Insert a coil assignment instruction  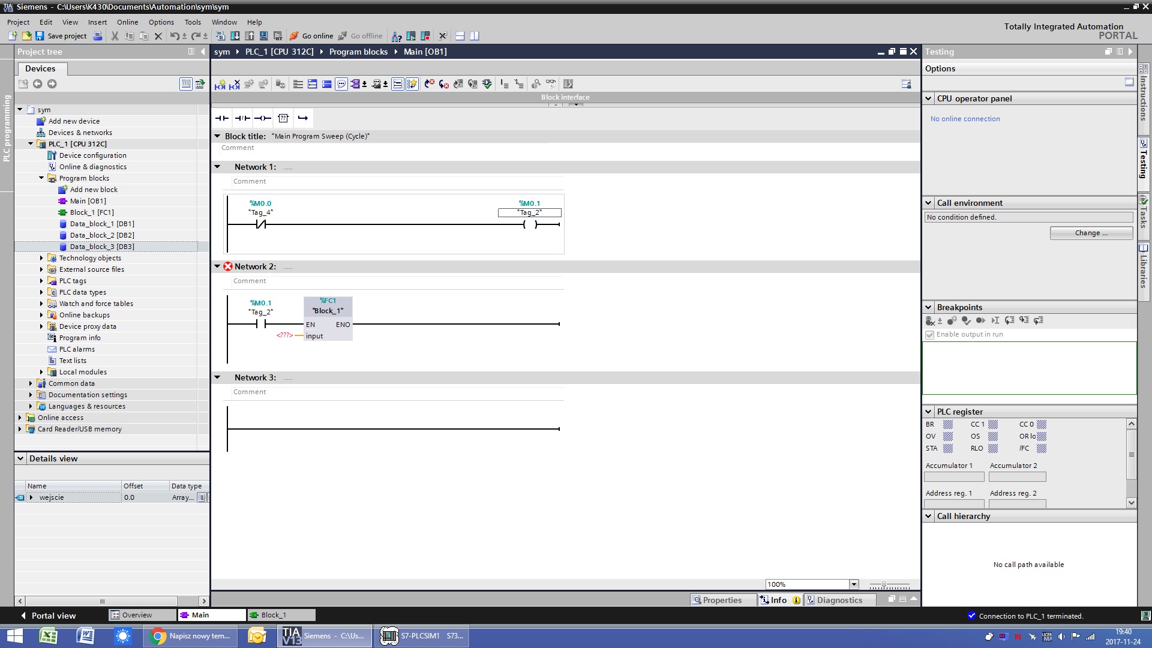point(263,118)
